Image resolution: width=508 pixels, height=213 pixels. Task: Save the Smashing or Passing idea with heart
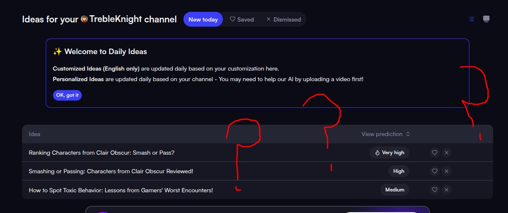435,171
